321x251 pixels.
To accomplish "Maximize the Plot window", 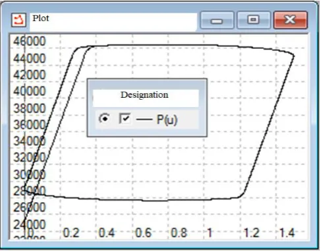I will [253, 20].
